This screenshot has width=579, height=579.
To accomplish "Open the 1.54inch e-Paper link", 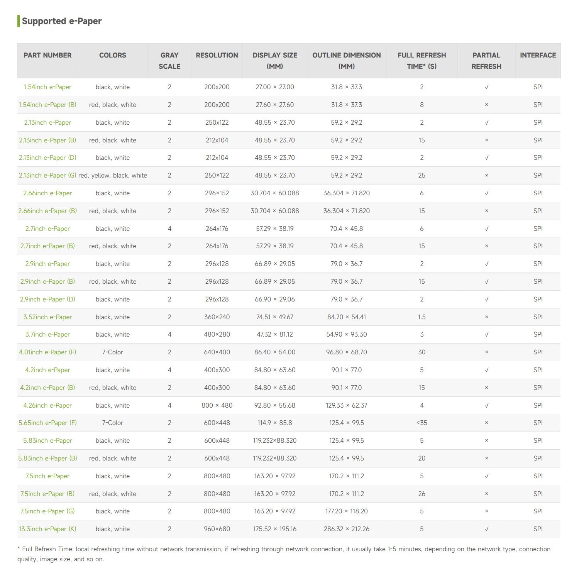I will [x=47, y=87].
